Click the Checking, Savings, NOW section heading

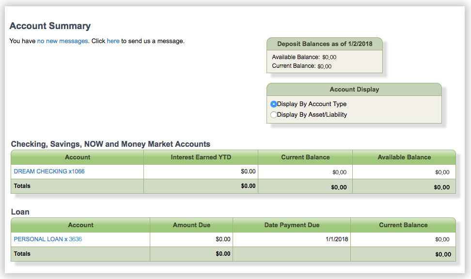[x=110, y=144]
